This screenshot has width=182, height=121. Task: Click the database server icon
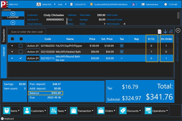[x=92, y=5]
